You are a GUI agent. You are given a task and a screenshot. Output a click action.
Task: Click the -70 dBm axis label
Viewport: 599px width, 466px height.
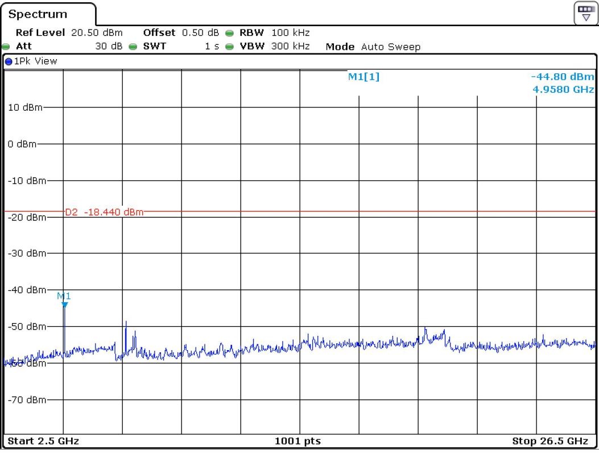27,400
